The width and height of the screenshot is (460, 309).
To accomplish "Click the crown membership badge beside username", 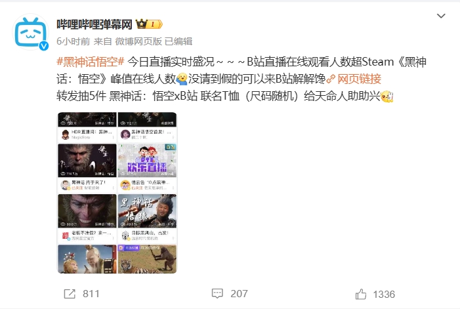I will (x=149, y=24).
